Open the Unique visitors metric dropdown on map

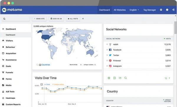point(89,65)
